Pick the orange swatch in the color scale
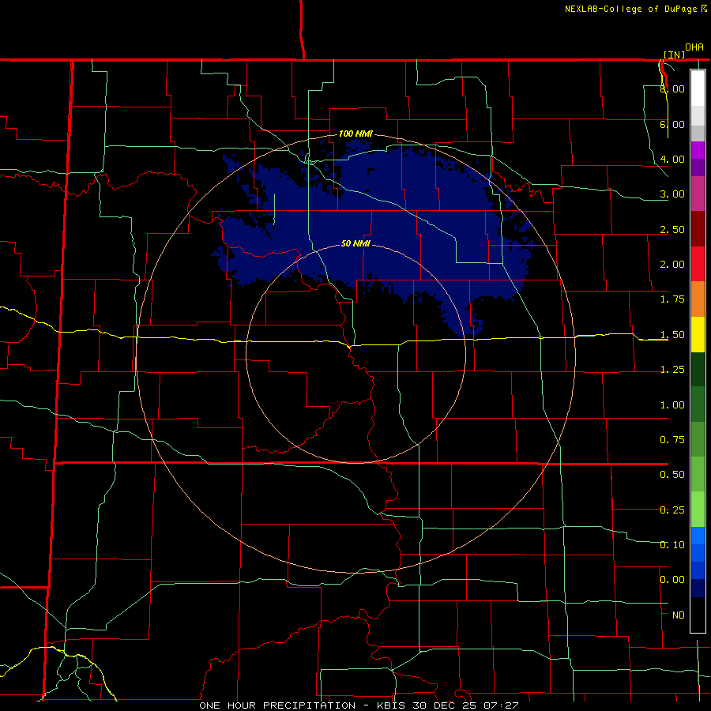 698,299
